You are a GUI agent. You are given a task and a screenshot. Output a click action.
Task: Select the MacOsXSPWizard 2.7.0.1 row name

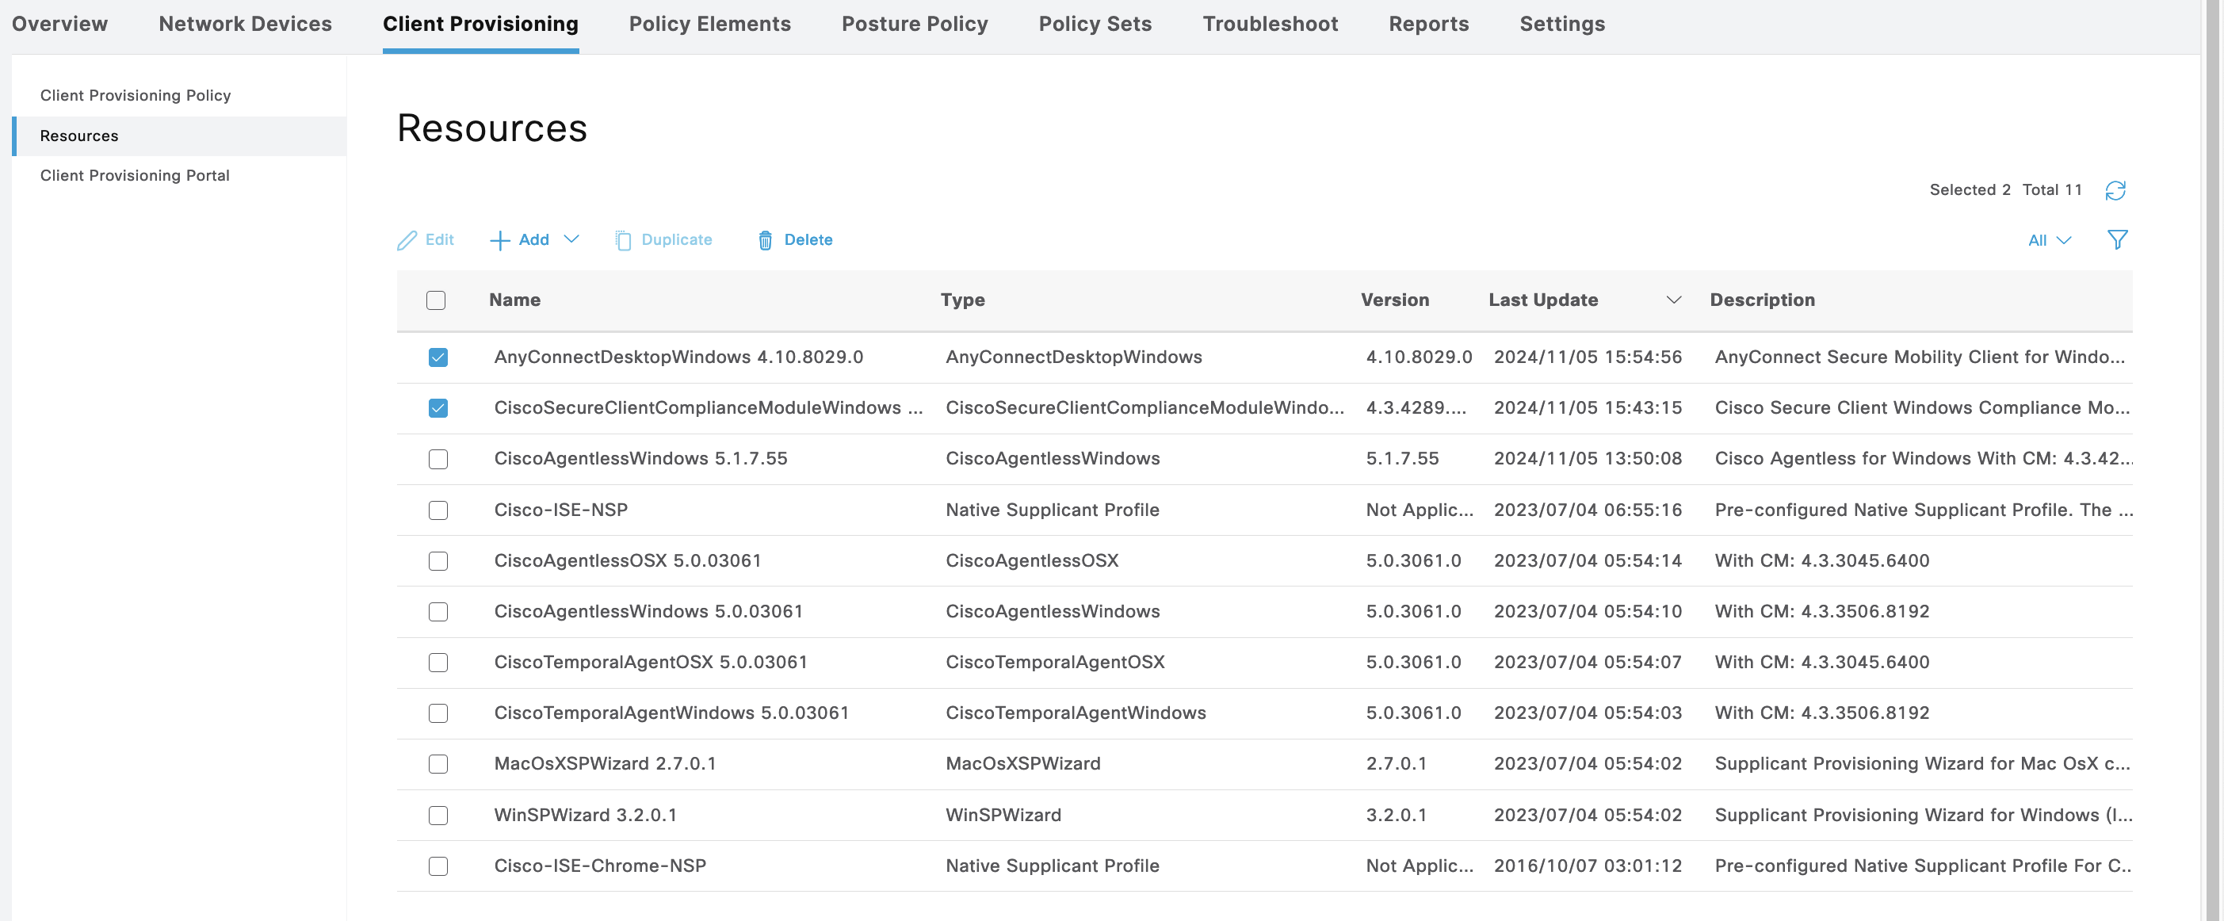(x=604, y=763)
